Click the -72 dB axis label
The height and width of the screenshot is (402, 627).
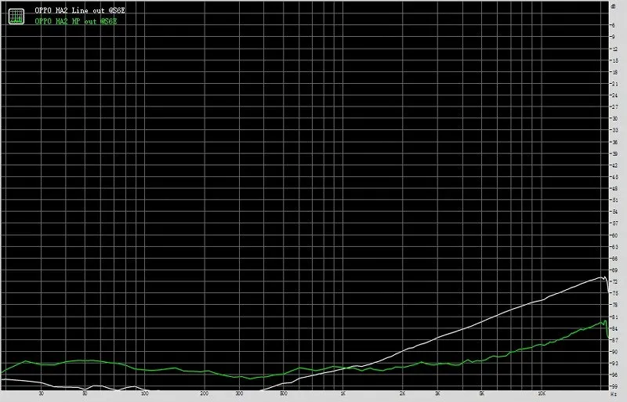tap(614, 282)
